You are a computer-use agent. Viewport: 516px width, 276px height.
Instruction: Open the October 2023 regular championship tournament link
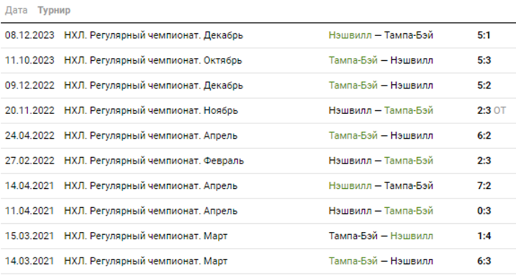(153, 60)
